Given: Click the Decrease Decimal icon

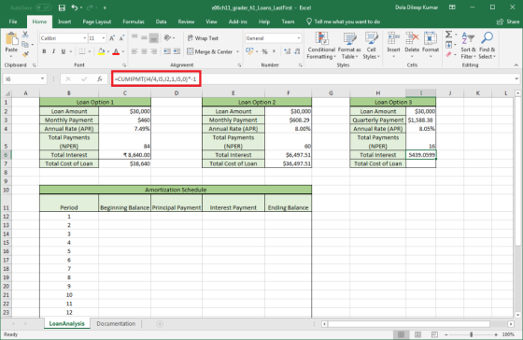Looking at the screenshot, I should 297,51.
